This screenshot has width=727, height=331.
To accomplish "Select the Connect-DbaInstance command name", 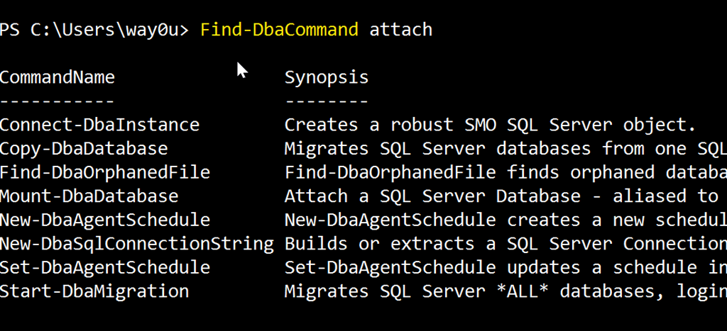I will [100, 125].
